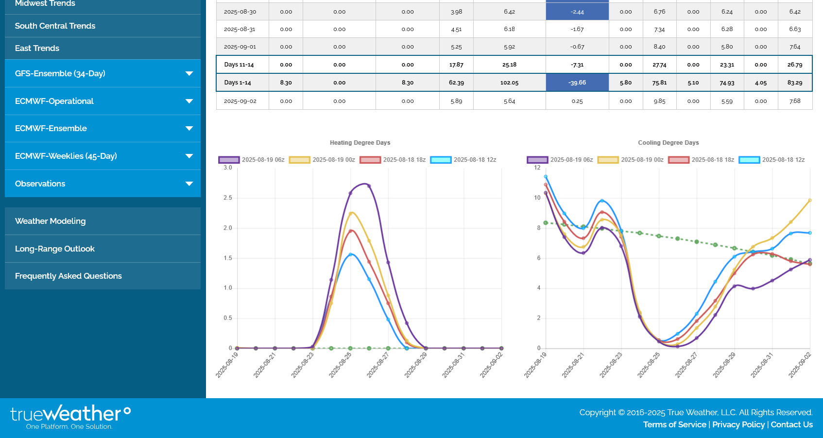Expand the GFS-Ensemble (34-Day) menu arrow
The image size is (823, 438).
point(189,74)
